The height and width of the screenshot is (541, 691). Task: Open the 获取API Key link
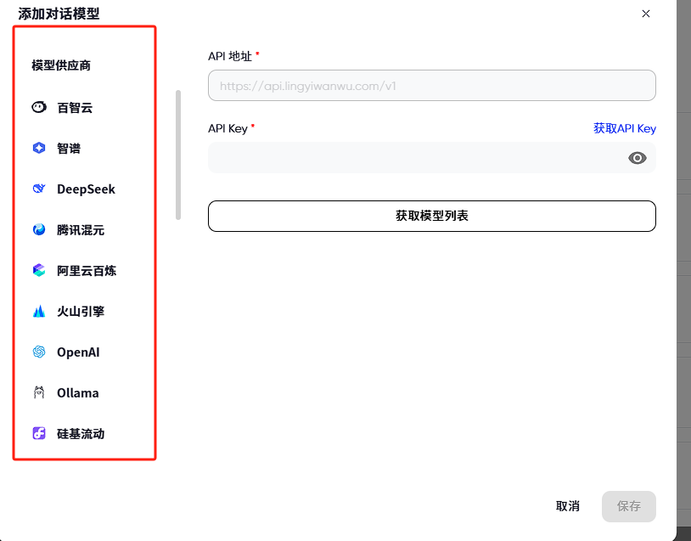(624, 128)
